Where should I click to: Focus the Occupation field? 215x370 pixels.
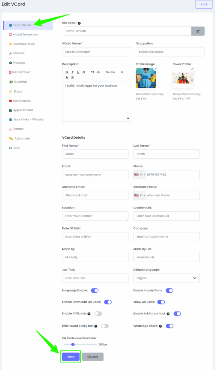click(x=170, y=52)
